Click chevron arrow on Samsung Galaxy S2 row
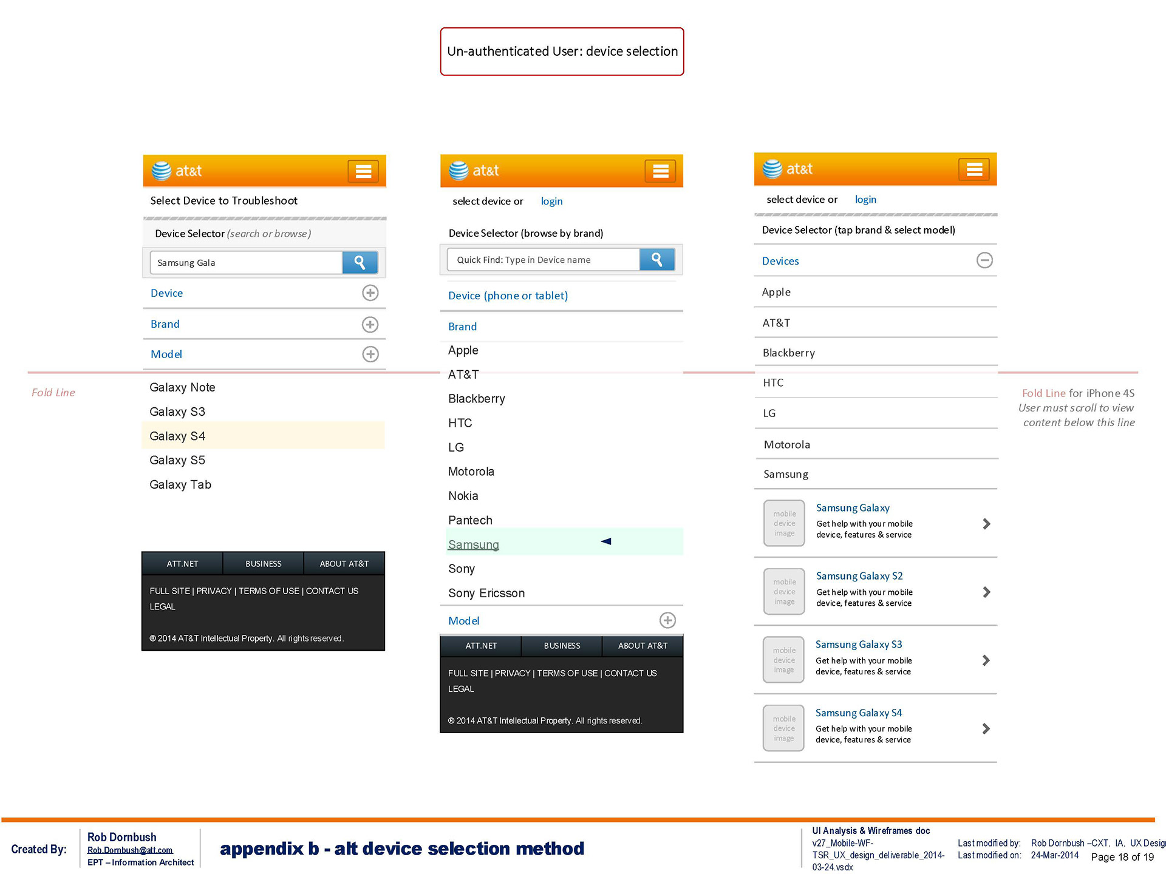 pos(986,592)
